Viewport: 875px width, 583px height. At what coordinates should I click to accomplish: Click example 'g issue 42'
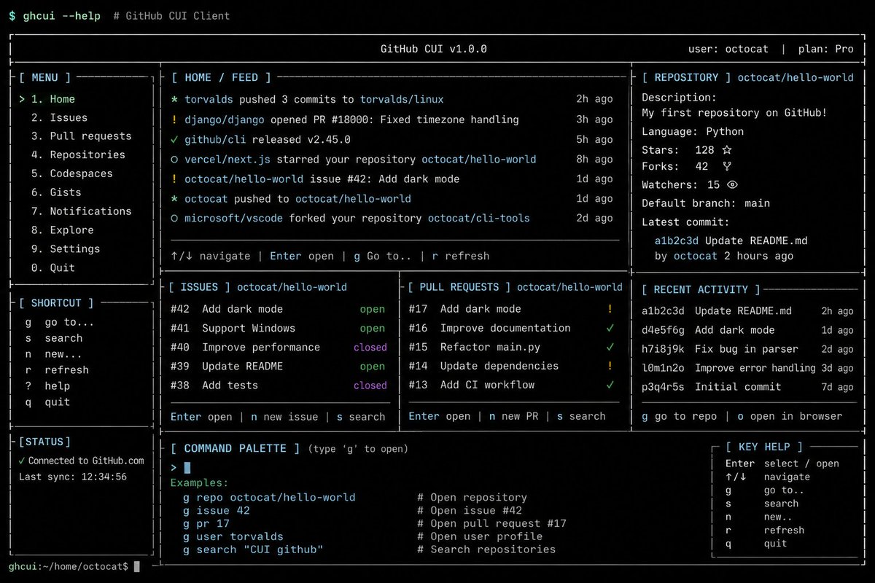[x=217, y=510]
